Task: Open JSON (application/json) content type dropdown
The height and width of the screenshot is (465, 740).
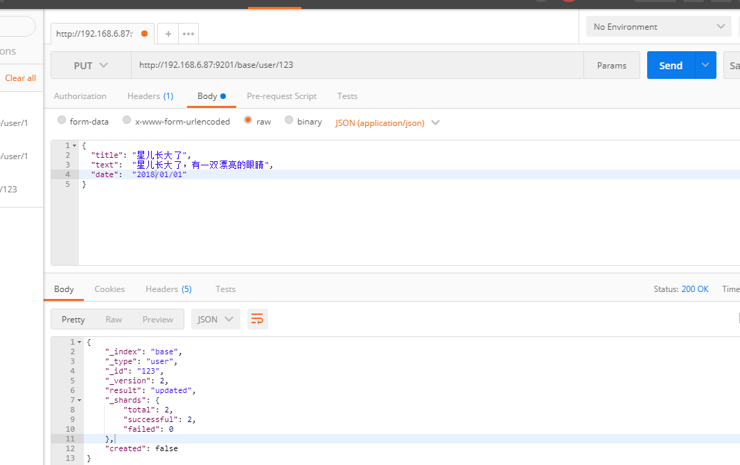Action: (387, 123)
